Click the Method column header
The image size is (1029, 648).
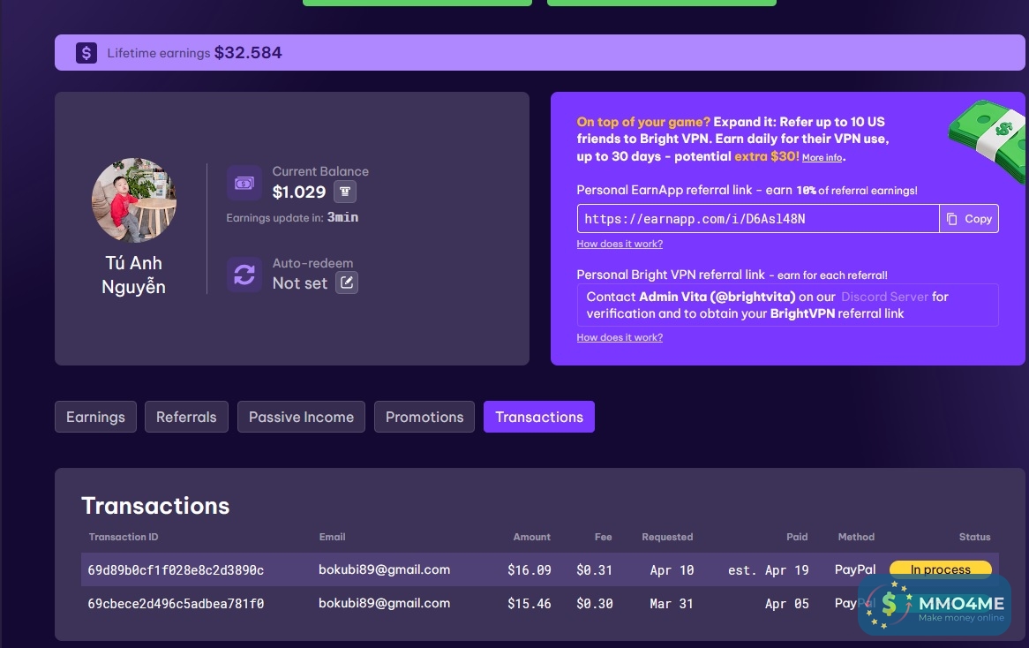(x=856, y=537)
